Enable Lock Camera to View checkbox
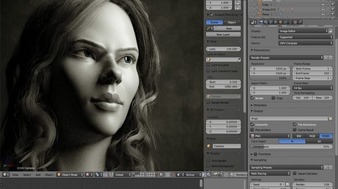This screenshot has height=189, width=338. (x=208, y=71)
